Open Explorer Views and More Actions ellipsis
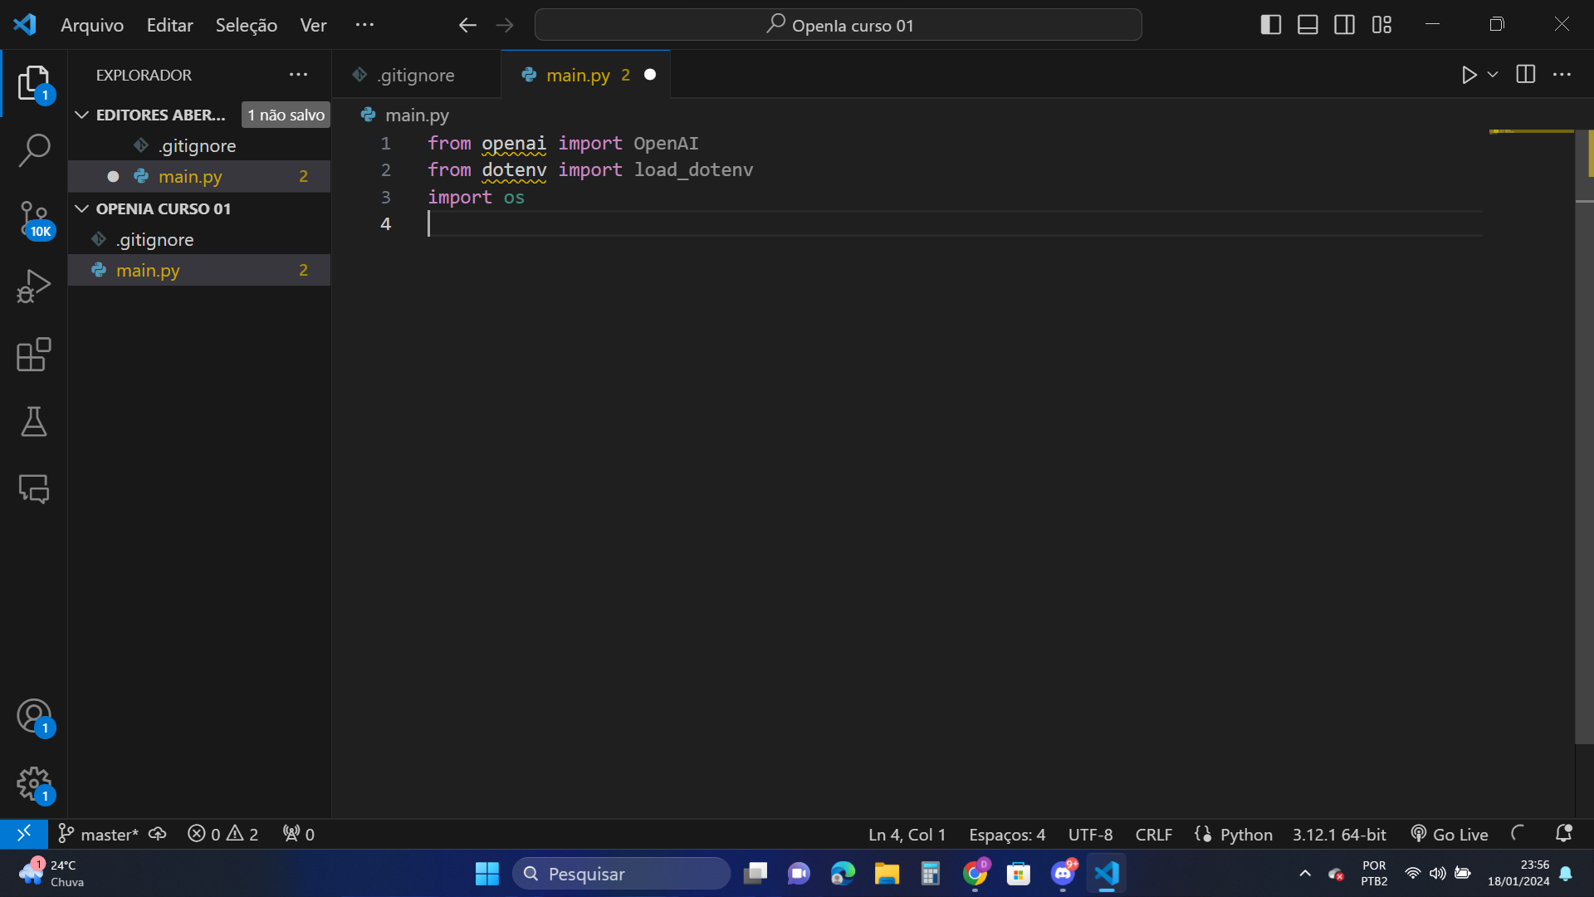1594x897 pixels. coord(298,75)
